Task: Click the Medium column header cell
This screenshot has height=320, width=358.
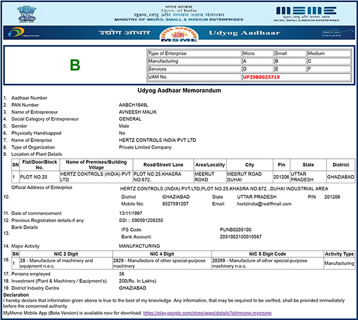Action: click(329, 54)
